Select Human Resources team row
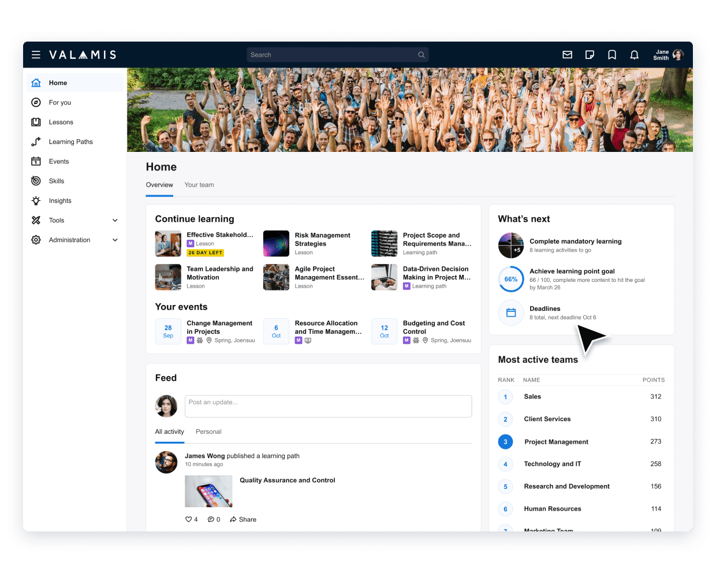 click(581, 509)
